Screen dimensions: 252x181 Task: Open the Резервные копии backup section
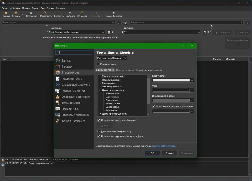pyautogui.click(x=73, y=91)
